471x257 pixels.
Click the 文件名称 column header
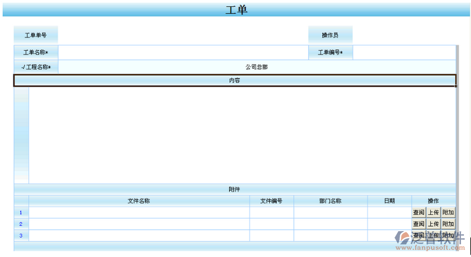coord(139,201)
